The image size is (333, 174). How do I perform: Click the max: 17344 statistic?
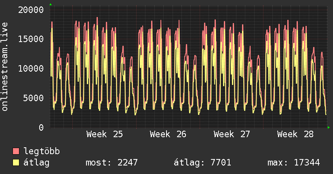tap(294, 163)
